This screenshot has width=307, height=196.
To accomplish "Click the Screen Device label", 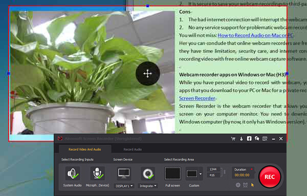I will click(123, 160).
